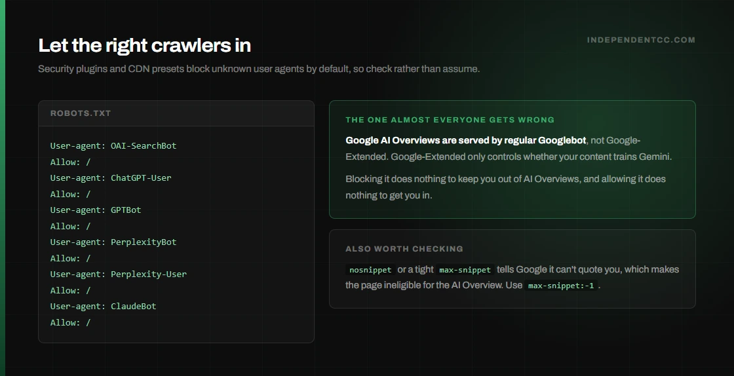Image resolution: width=734 pixels, height=376 pixels.
Task: Click 'THE ONE ALMOST EVERYONE GETS WRONG' heading
Action: [x=450, y=120]
